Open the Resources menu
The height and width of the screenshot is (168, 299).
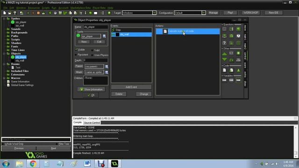pyautogui.click(x=34, y=8)
